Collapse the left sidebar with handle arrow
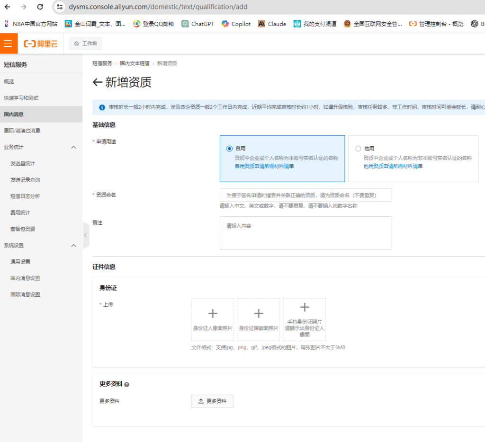This screenshot has height=442, width=485. pos(86,235)
